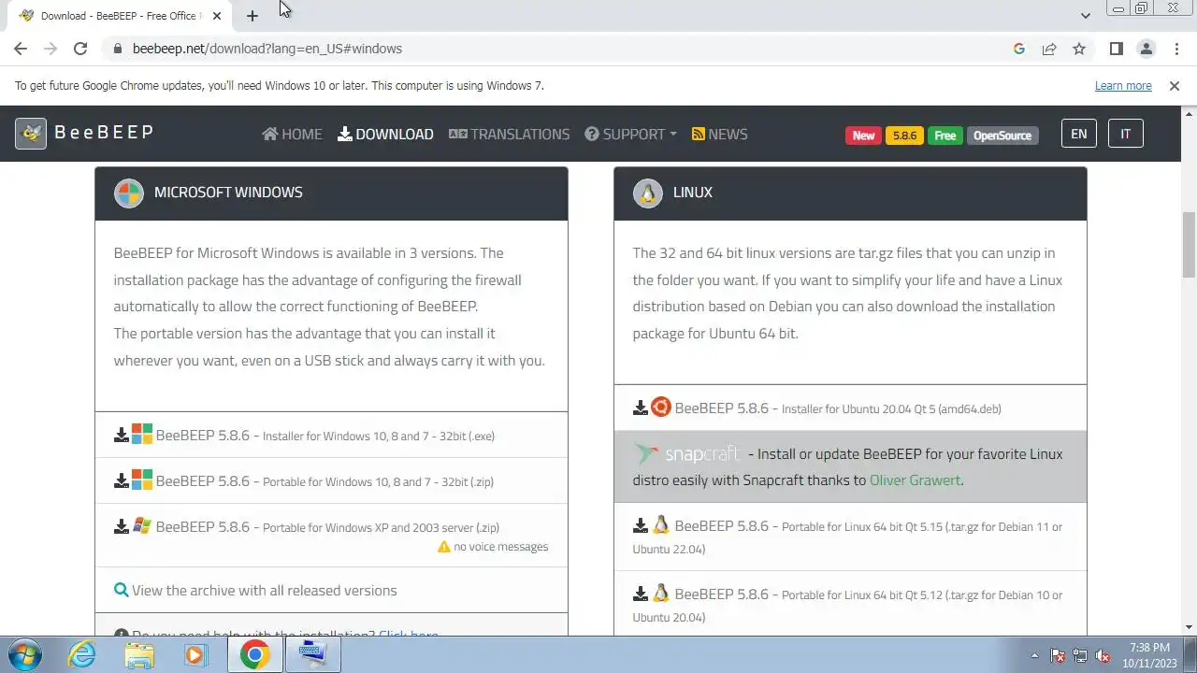Open the NEWS section
The height and width of the screenshot is (673, 1197).
pyautogui.click(x=719, y=135)
